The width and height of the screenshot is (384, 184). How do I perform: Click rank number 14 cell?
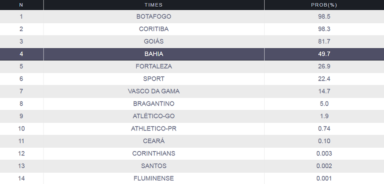point(22,178)
